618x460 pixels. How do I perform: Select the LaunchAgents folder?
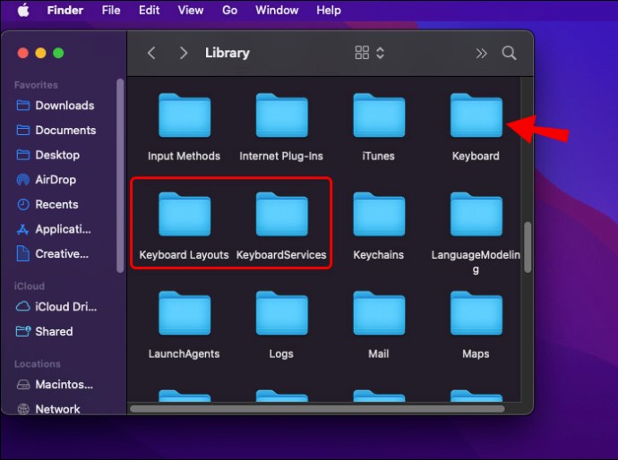pos(184,315)
